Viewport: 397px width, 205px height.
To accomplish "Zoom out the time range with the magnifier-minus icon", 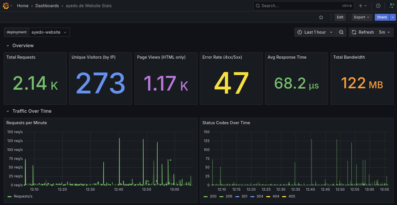I will (x=341, y=32).
